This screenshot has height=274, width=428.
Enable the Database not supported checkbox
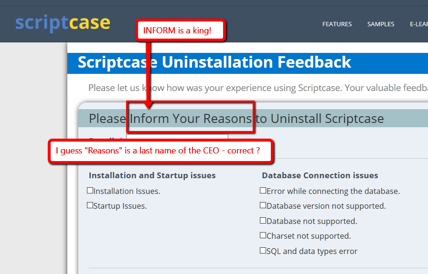(263, 220)
